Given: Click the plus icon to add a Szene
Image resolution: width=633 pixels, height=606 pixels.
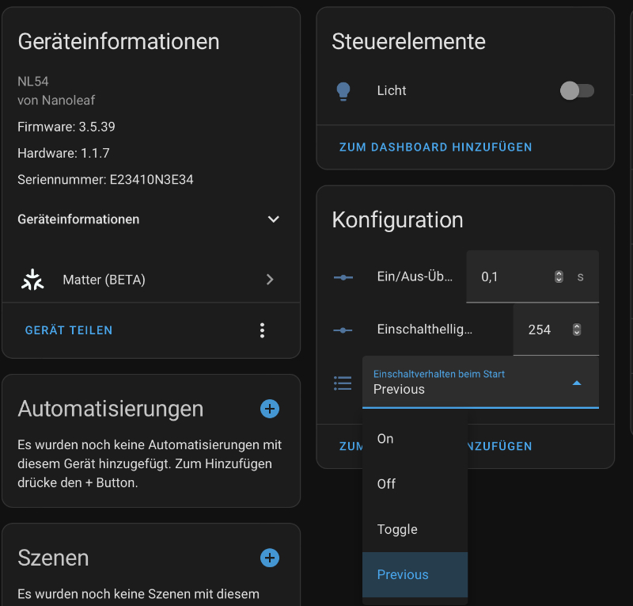Looking at the screenshot, I should 270,558.
